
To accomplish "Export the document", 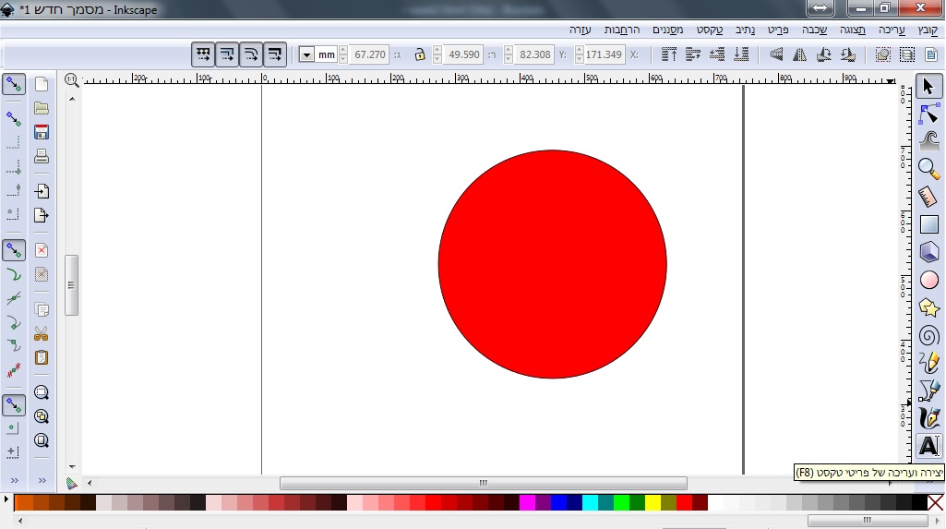I will (x=41, y=215).
